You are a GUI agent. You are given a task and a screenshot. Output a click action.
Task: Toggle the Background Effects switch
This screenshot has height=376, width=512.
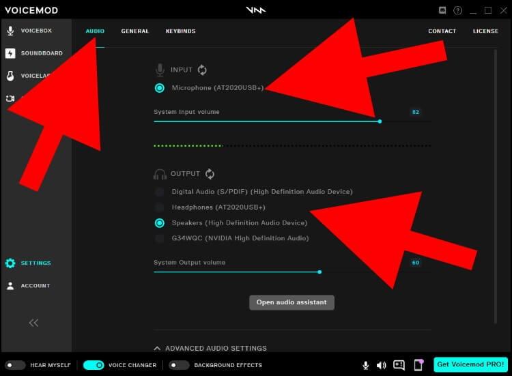coord(179,365)
